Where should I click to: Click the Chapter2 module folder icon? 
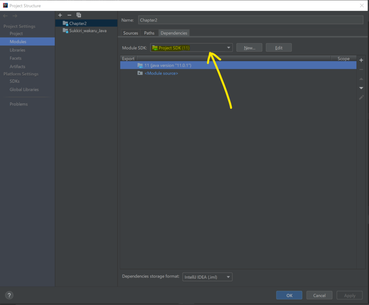click(66, 23)
